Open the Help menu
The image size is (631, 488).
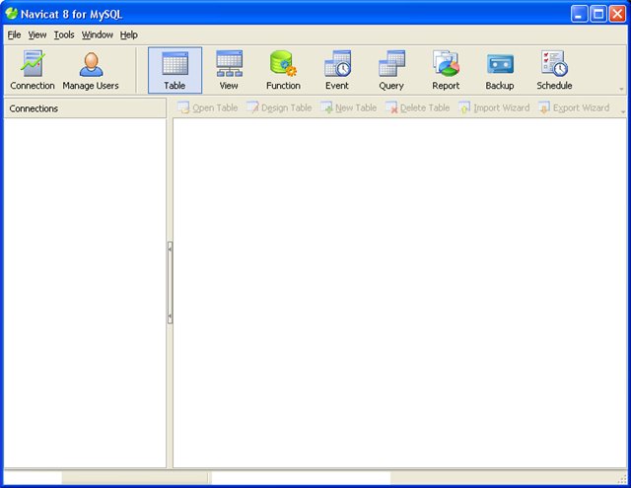tap(129, 35)
